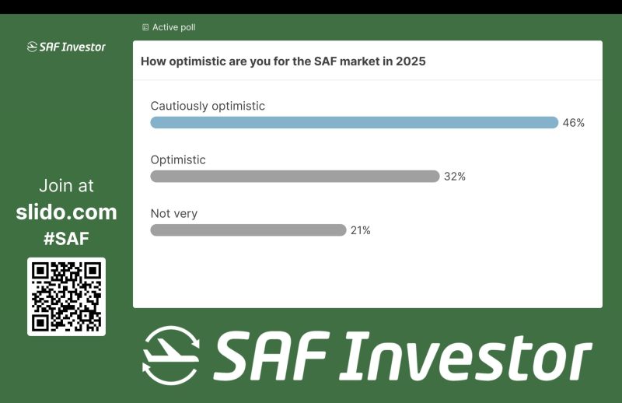Click the #SAF event code
Image resolution: width=622 pixels, height=403 pixels.
66,239
